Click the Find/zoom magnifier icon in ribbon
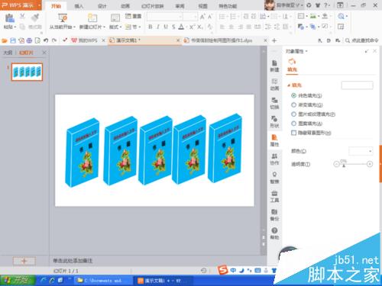 (341, 16)
